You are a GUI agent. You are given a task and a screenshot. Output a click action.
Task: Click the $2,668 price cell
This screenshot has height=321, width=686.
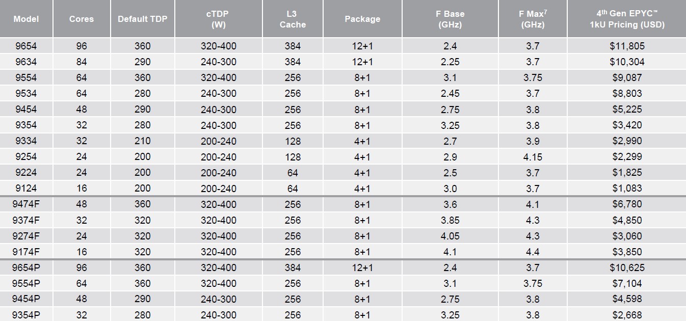tap(627, 315)
